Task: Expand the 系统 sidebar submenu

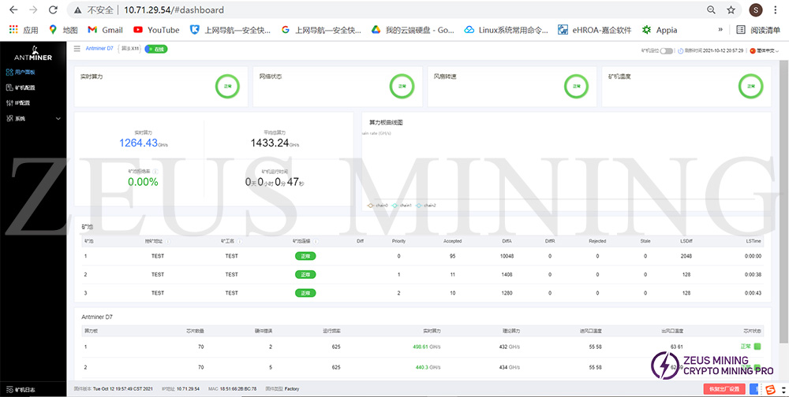Action: click(32, 118)
